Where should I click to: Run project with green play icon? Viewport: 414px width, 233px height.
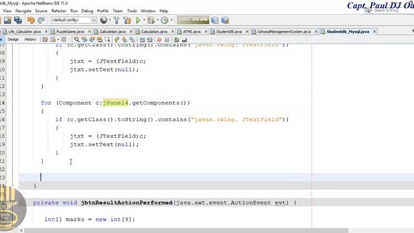point(138,20)
